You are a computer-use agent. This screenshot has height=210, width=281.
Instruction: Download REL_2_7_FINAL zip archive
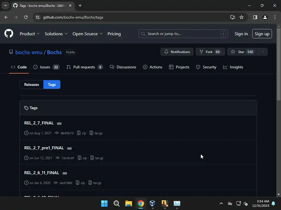(82, 133)
